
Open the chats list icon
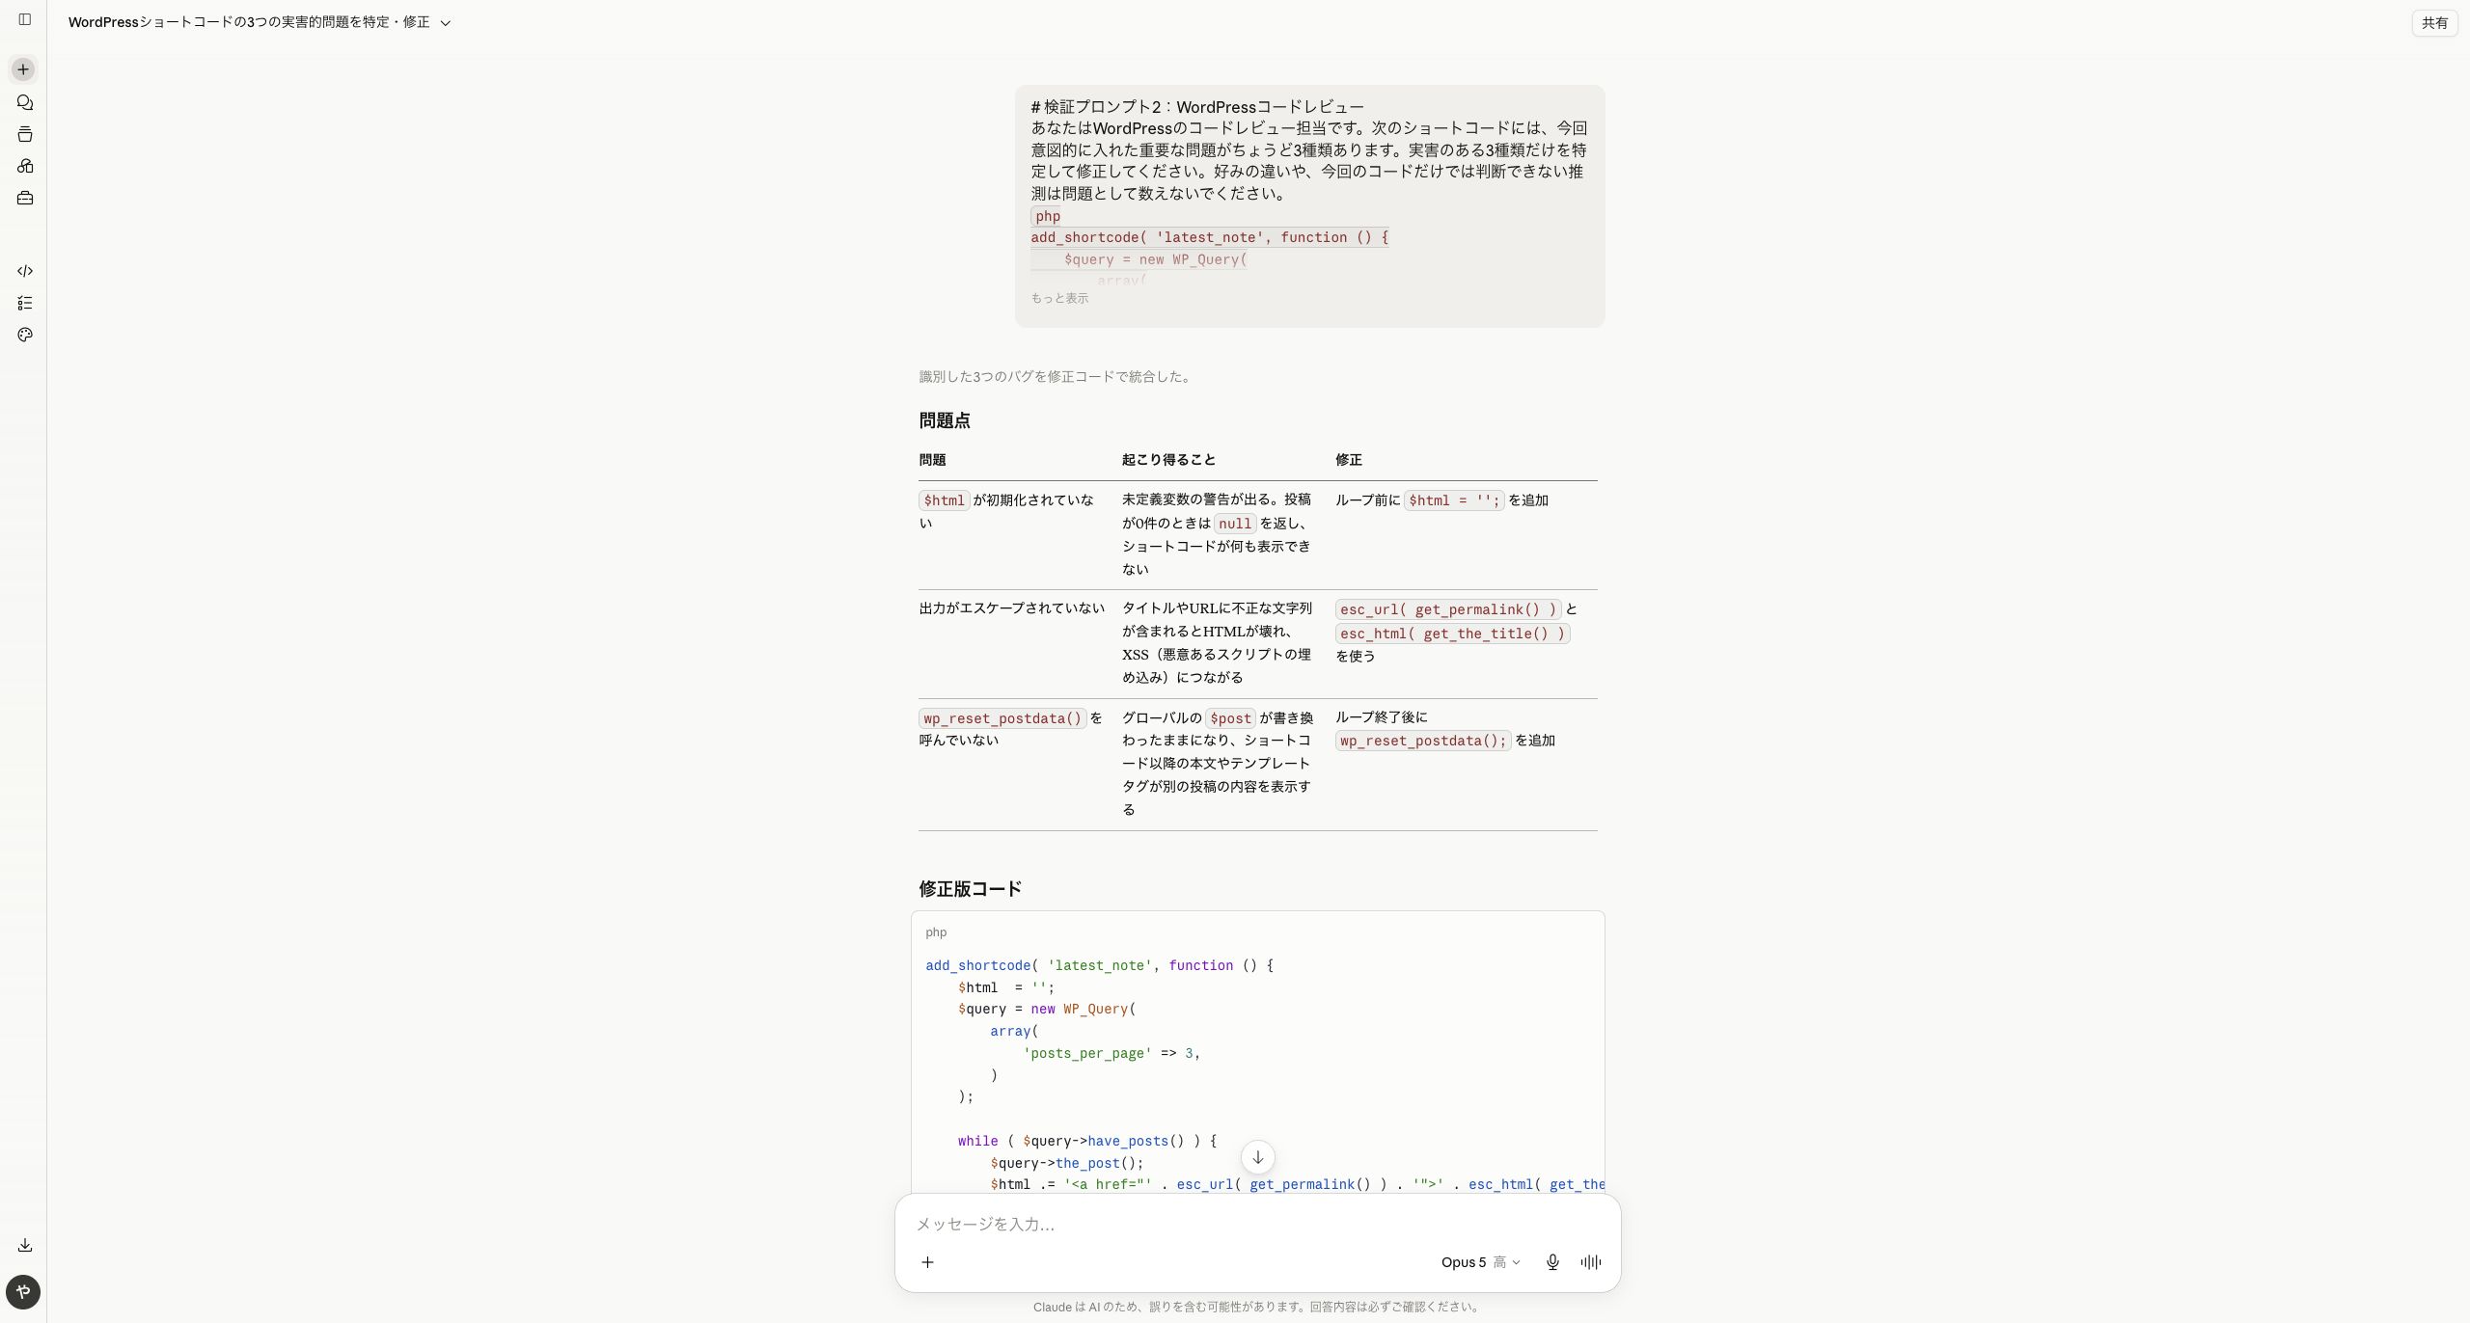coord(25,102)
